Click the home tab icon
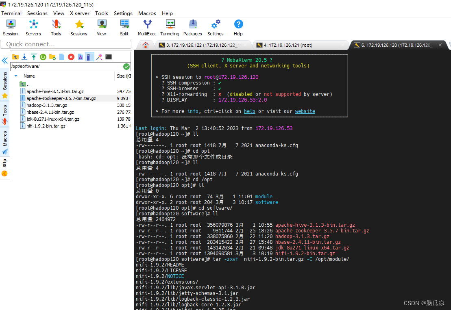 (146, 45)
